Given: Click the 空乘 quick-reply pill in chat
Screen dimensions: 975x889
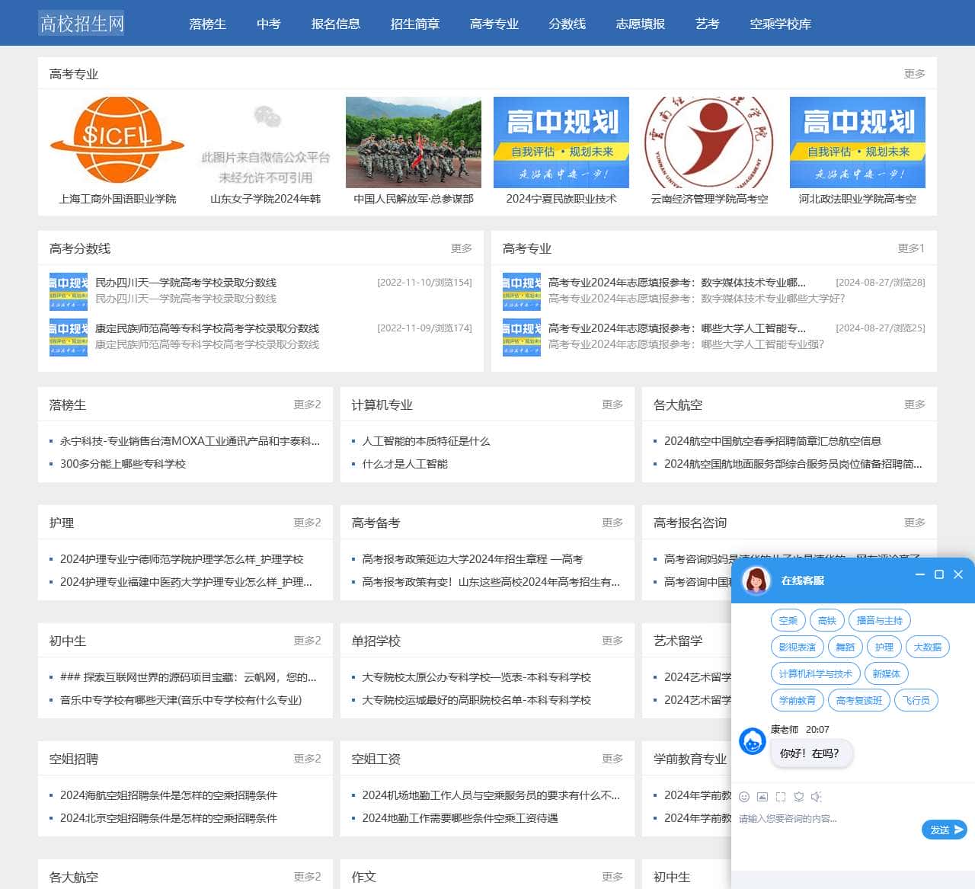Looking at the screenshot, I should [788, 620].
